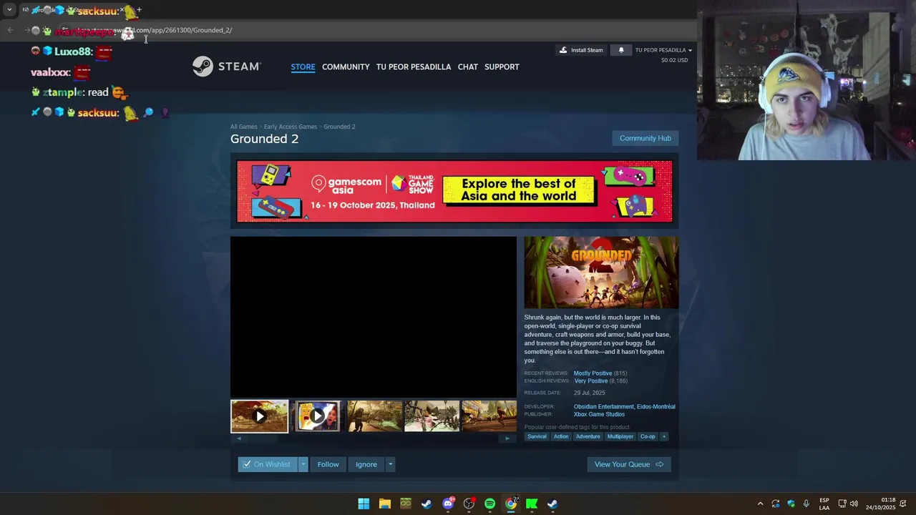
Task: Click the $0.02 USD wallet balance
Action: [x=674, y=60]
